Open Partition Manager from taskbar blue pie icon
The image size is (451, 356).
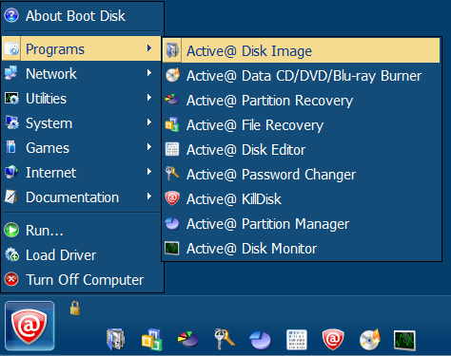[x=261, y=340]
